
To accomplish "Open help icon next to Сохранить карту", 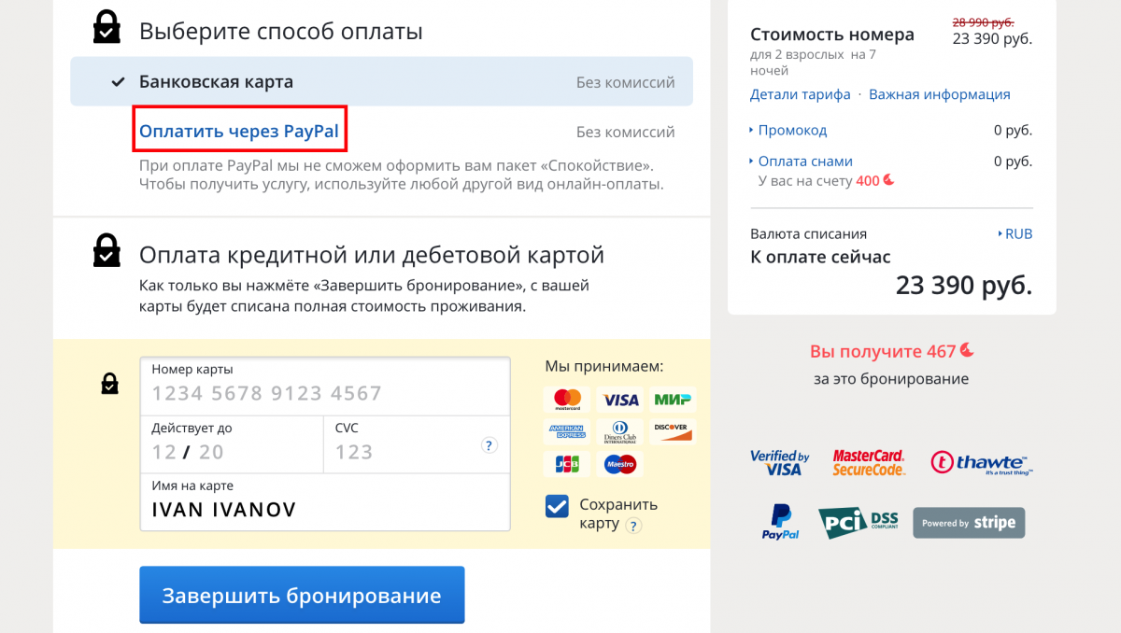I will coord(633,526).
